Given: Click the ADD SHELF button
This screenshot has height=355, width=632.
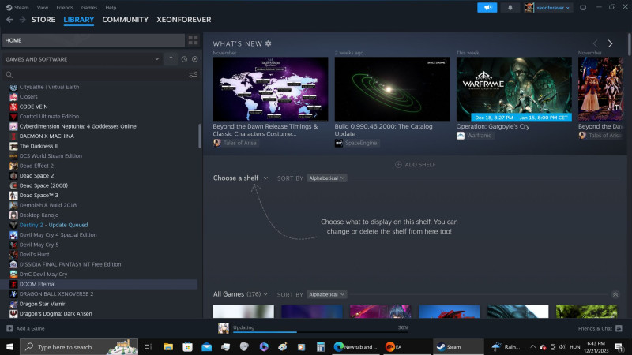Looking at the screenshot, I should (x=416, y=165).
